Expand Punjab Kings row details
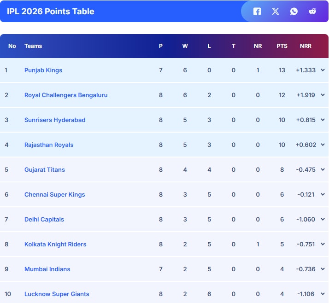 (x=323, y=70)
